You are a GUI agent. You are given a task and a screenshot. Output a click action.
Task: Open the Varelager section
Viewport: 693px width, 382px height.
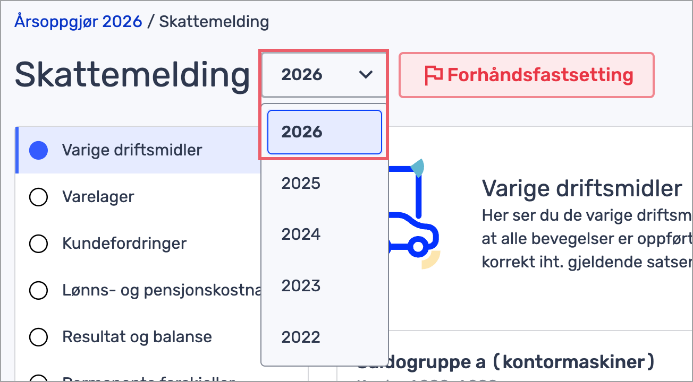click(98, 197)
